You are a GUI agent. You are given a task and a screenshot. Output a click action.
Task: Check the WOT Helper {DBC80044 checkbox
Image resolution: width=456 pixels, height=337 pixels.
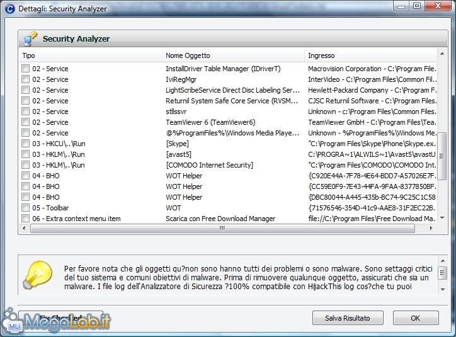click(26, 197)
